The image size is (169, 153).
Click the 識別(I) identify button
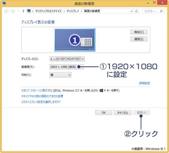coord(139,39)
